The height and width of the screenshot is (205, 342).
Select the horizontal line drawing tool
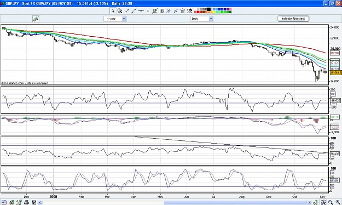coord(141,11)
